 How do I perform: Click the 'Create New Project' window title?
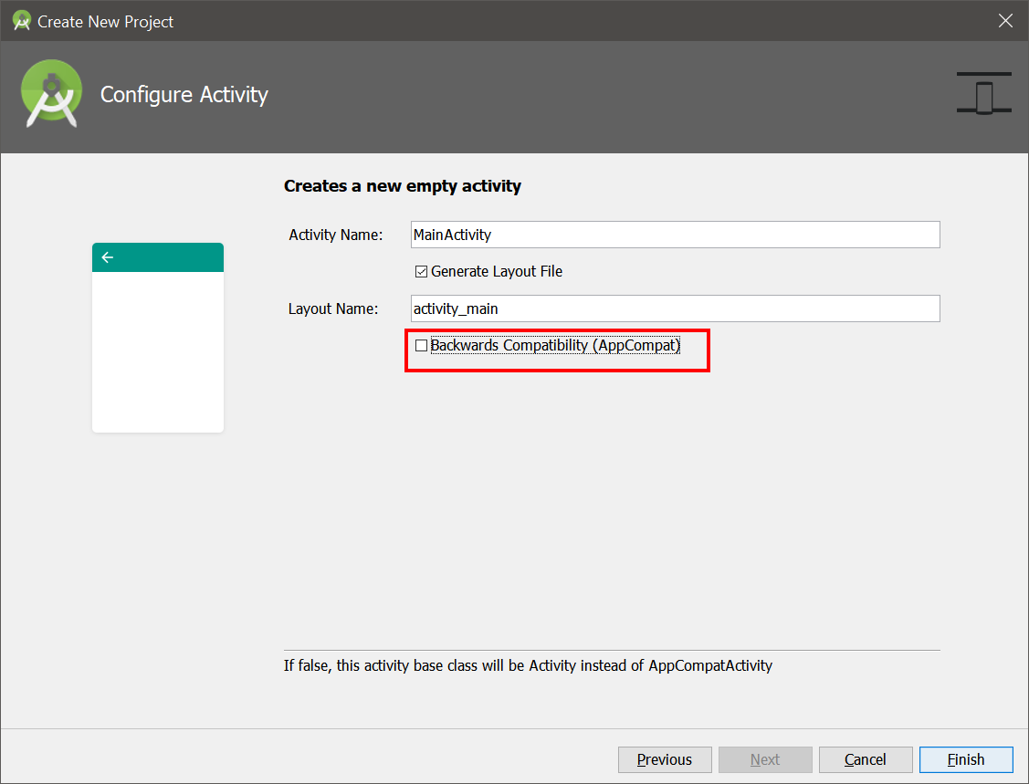pos(106,22)
